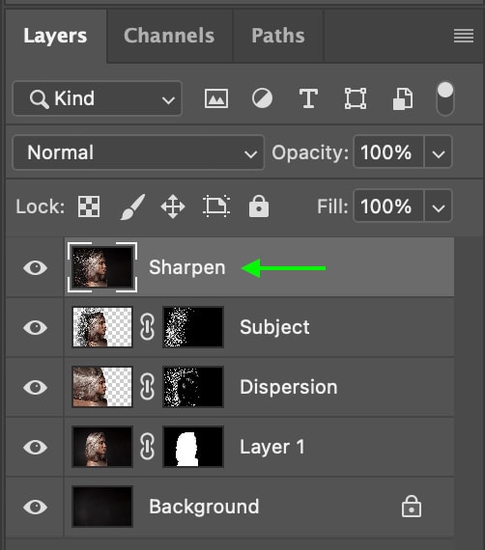Filter for shape layers icon
Image resolution: width=485 pixels, height=550 pixels.
pyautogui.click(x=356, y=98)
